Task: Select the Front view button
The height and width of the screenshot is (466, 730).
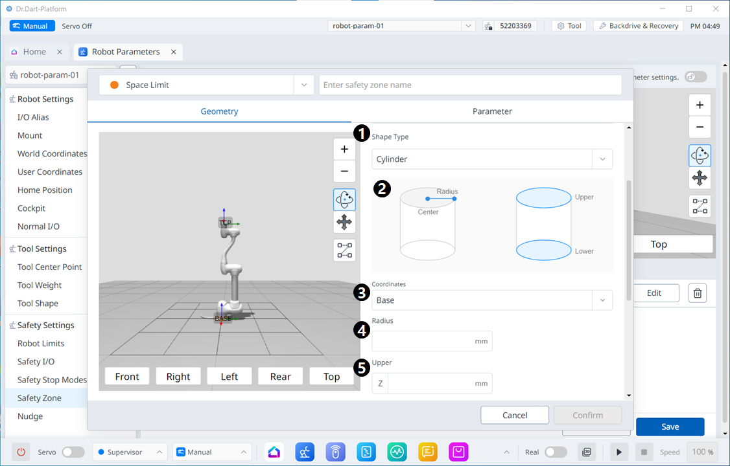Action: pos(127,377)
